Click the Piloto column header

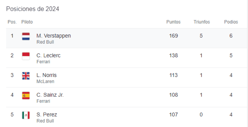pos(27,22)
